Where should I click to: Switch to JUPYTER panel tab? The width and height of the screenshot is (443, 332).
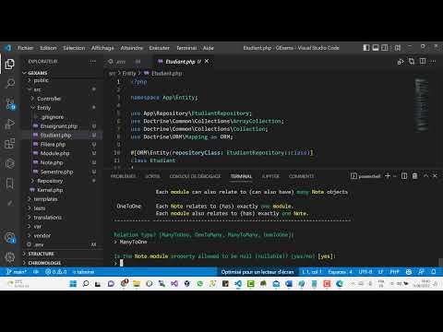(270, 176)
